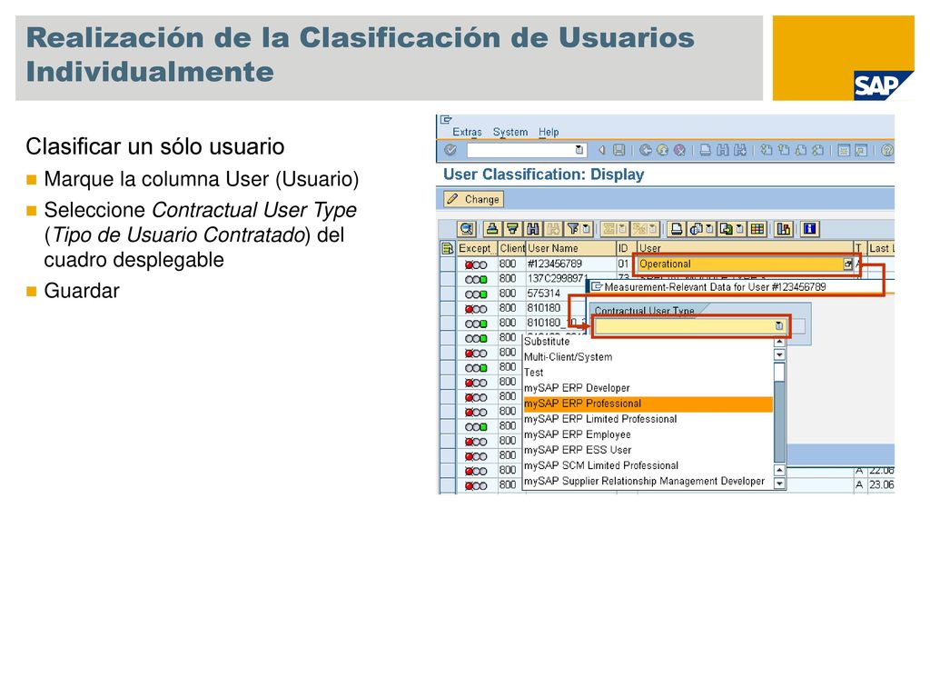The height and width of the screenshot is (698, 930).
Task: Open the SAP window menu icon above Extras
Action: coord(446,120)
